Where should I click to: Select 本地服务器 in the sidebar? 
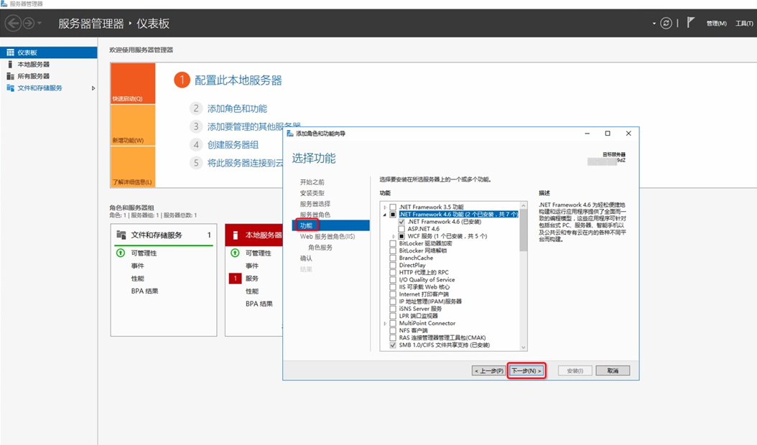click(33, 65)
